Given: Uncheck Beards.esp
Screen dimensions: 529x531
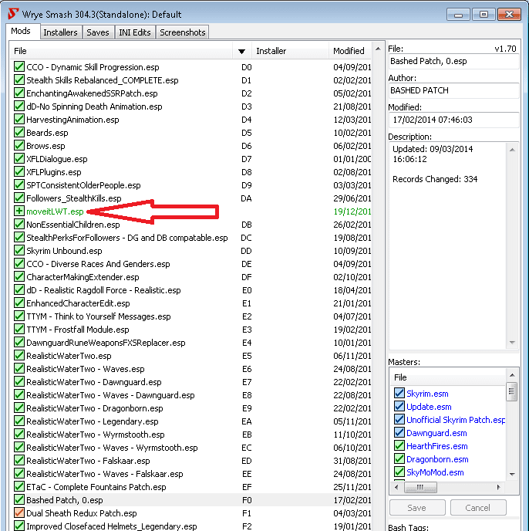Looking at the screenshot, I should pos(19,133).
